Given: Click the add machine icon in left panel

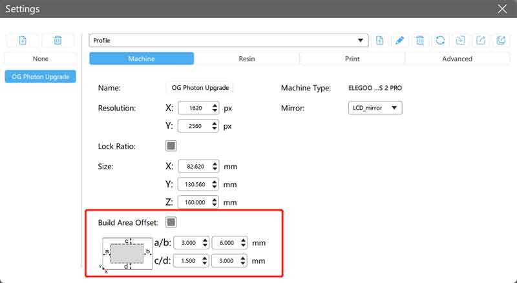Looking at the screenshot, I should pyautogui.click(x=23, y=40).
